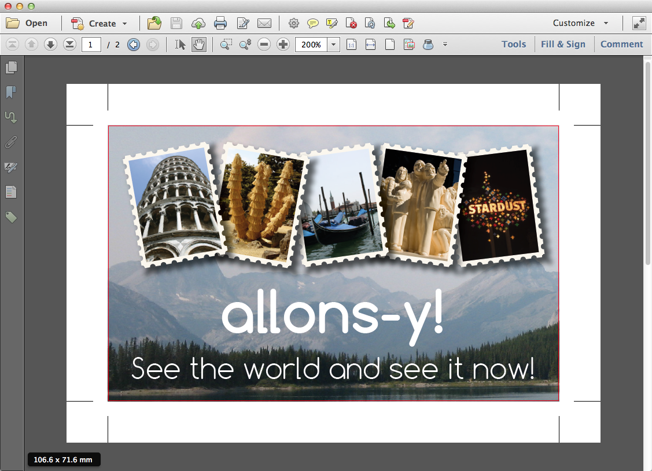Viewport: 652px width, 471px height.
Task: Show the Signatures panel
Action: (x=11, y=167)
